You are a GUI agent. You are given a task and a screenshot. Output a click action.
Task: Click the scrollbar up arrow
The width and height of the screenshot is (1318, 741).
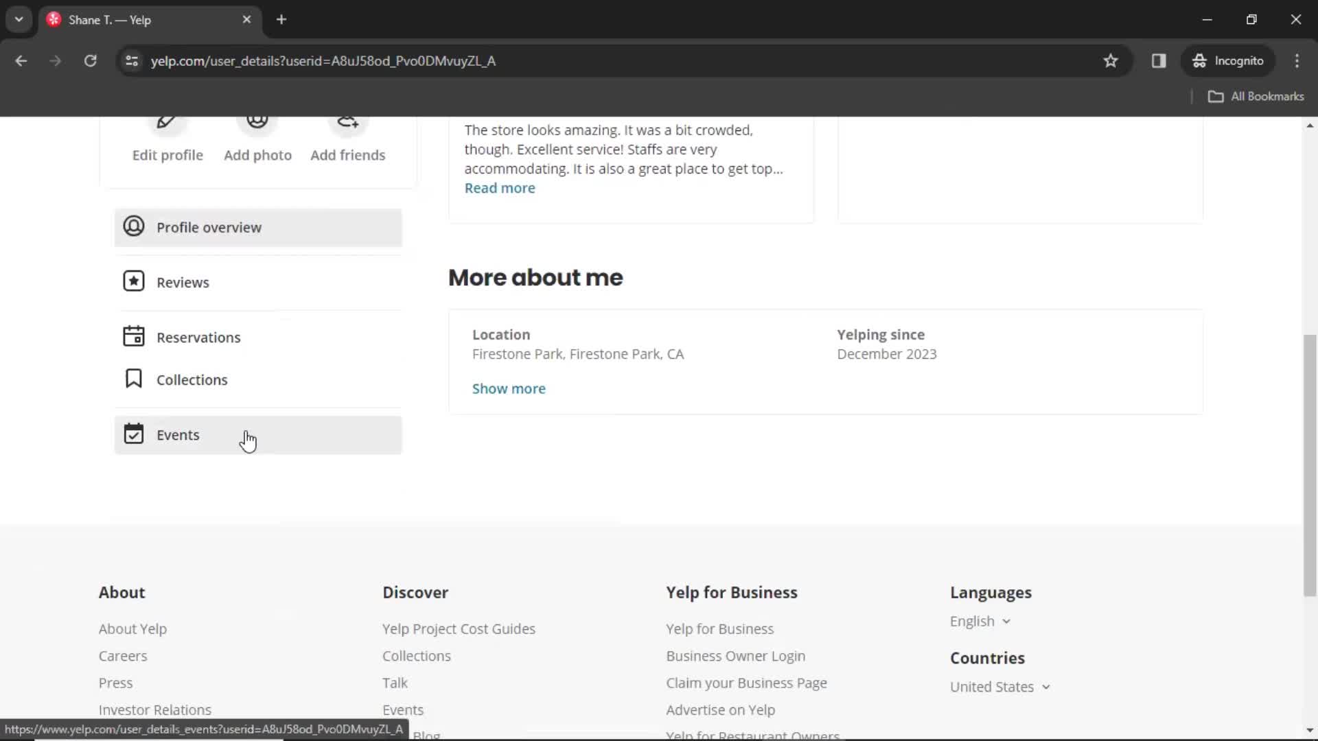(x=1310, y=126)
